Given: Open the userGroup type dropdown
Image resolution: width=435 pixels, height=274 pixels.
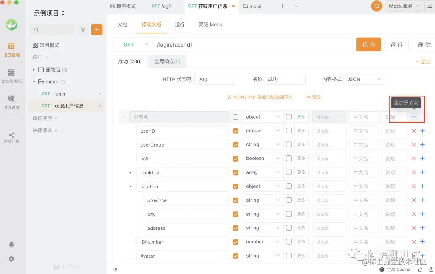Looking at the screenshot, I should pyautogui.click(x=262, y=144).
